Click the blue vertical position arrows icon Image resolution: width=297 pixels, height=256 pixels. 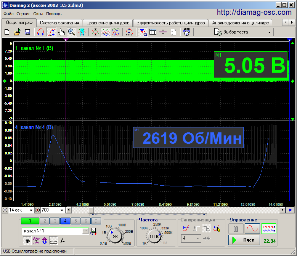pos(45,241)
